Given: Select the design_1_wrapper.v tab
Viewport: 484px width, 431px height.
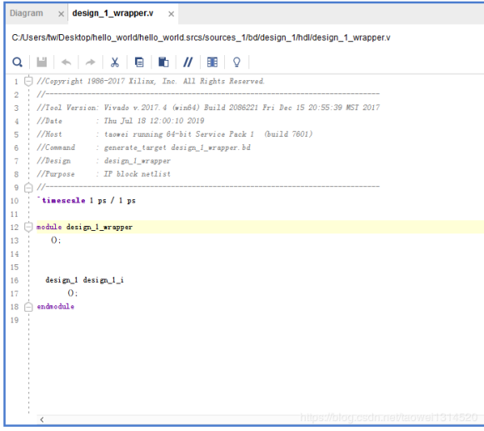Looking at the screenshot, I should tap(112, 13).
